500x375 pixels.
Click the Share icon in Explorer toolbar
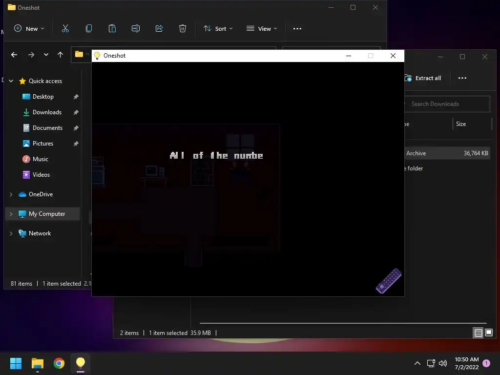click(159, 29)
